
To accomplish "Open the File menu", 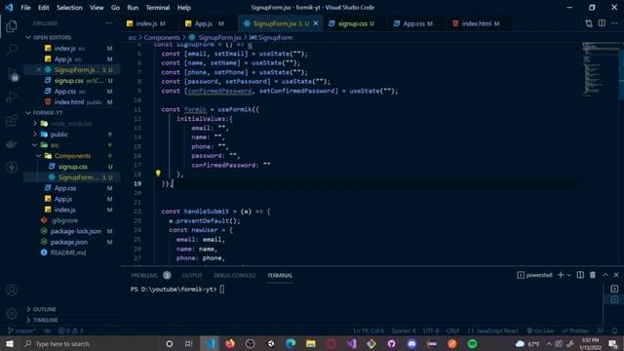I will 25,8.
